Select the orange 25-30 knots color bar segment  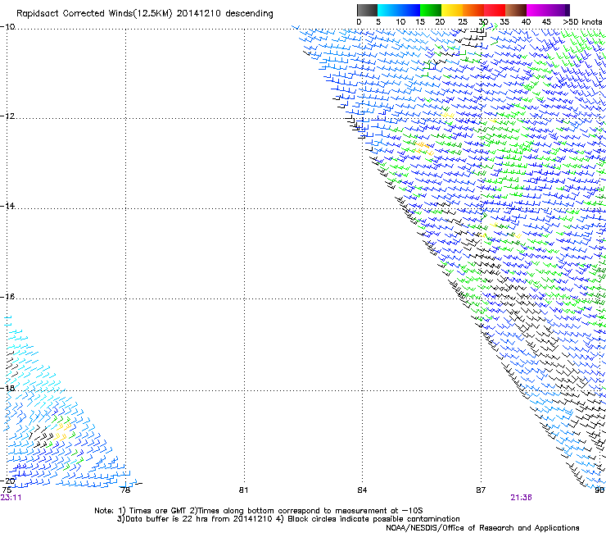tap(473, 10)
